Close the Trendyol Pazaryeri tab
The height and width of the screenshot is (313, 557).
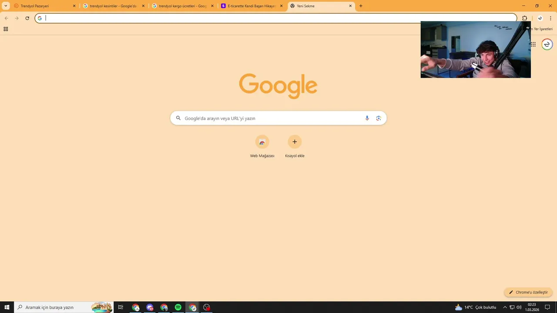click(74, 6)
